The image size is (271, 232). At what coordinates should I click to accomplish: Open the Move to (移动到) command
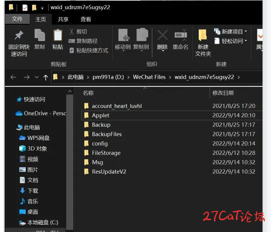[123, 40]
